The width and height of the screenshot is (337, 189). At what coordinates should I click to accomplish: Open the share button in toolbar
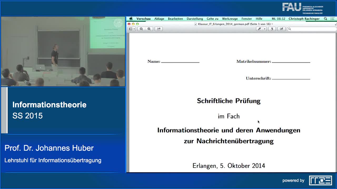click(158, 29)
